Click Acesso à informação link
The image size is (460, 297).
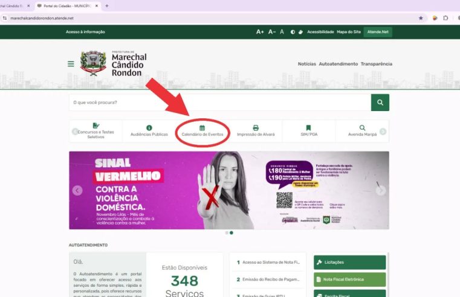(x=85, y=32)
